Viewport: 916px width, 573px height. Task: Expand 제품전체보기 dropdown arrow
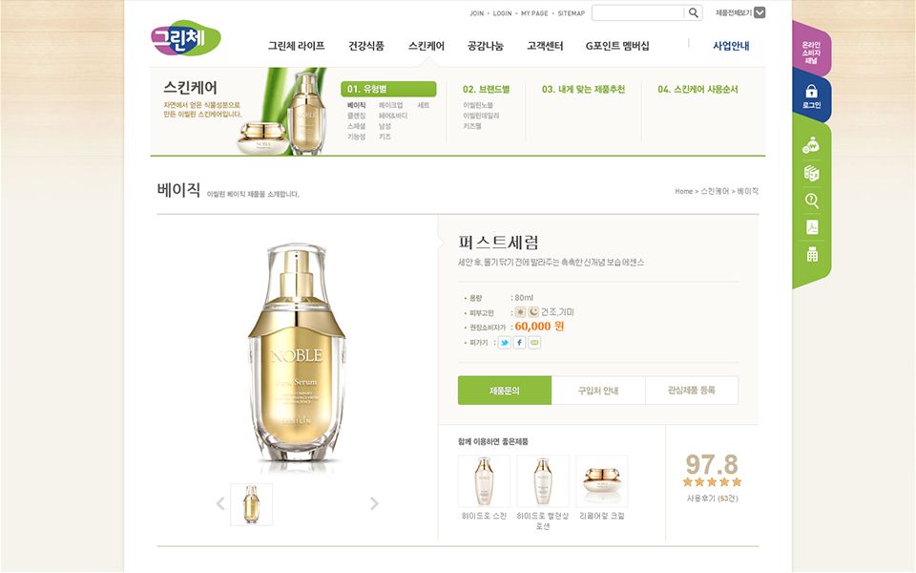point(760,12)
